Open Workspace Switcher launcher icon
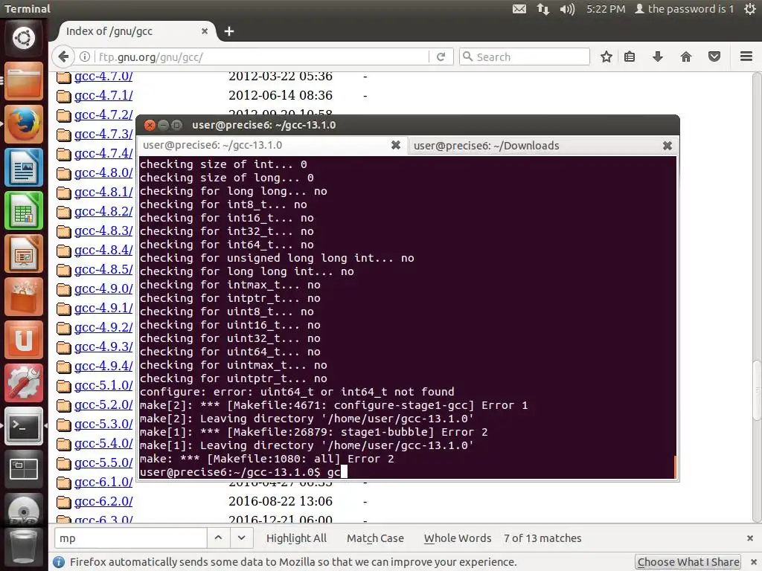762x571 pixels. pyautogui.click(x=23, y=470)
